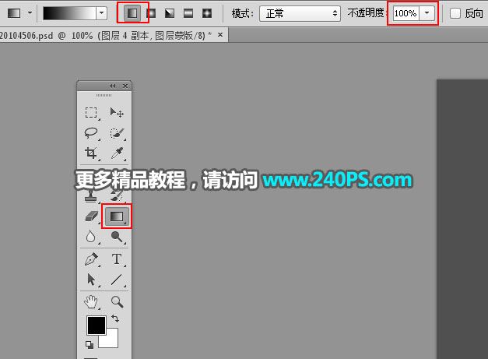
Task: Enable the Reverse (反向) checkbox
Action: [x=455, y=13]
